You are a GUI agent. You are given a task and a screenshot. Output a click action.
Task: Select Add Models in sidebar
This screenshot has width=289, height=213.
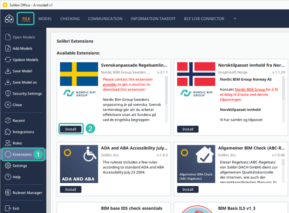click(x=23, y=48)
